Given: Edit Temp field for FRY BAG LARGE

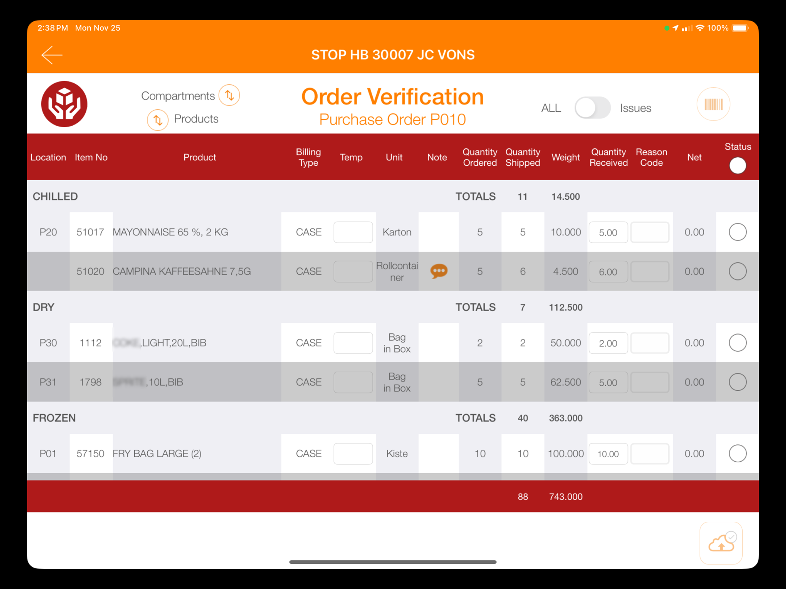Looking at the screenshot, I should (x=353, y=454).
